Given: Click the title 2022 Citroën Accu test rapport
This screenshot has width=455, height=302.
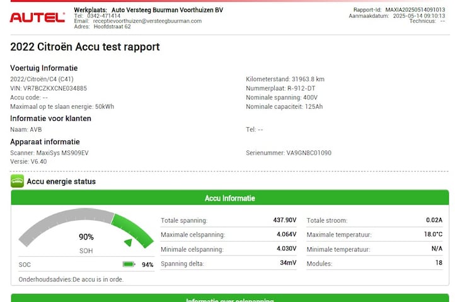Looking at the screenshot, I should pyautogui.click(x=85, y=47).
